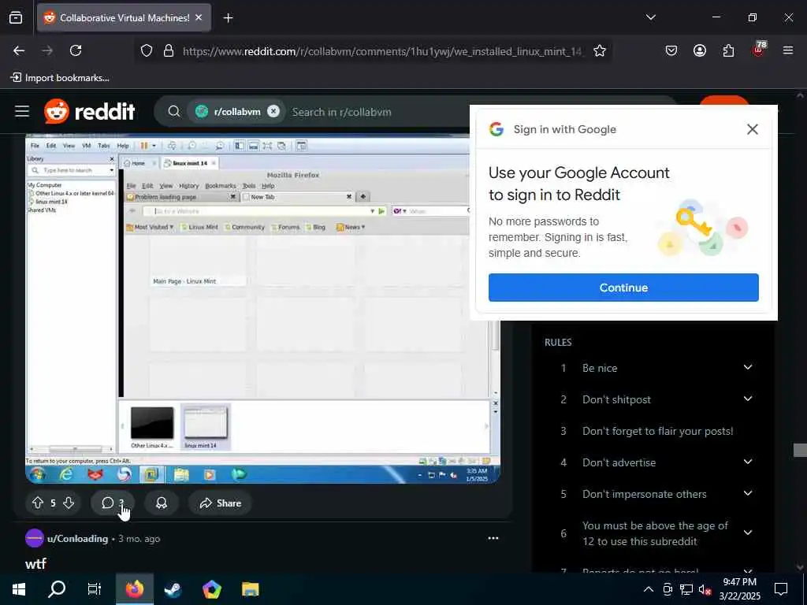
Task: Open network status tray icon
Action: point(686,589)
